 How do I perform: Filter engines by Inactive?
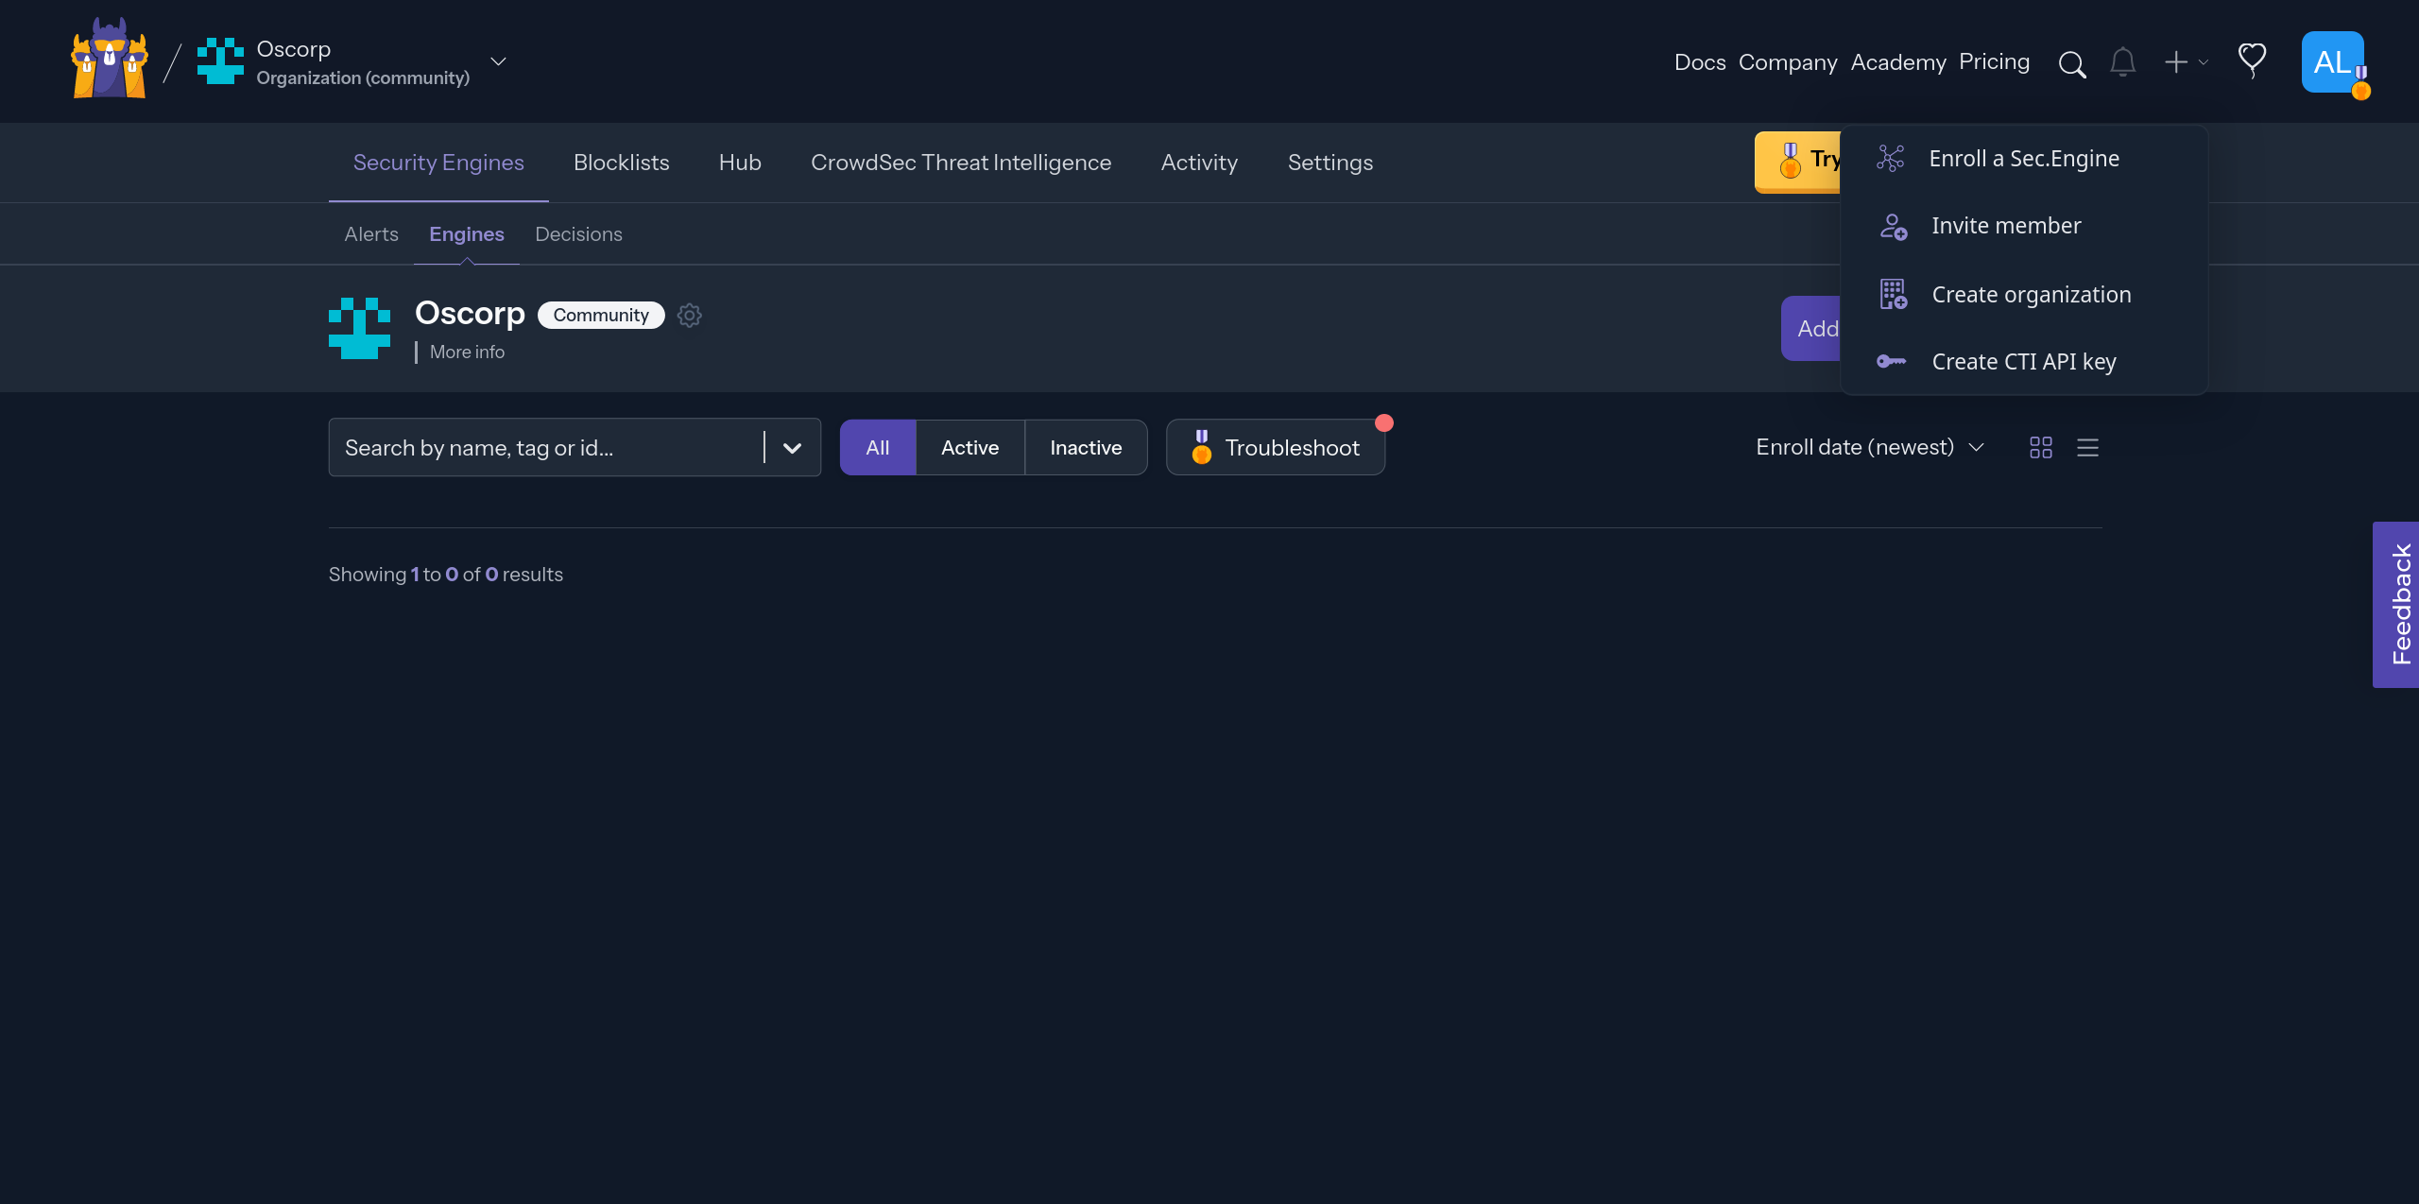(1085, 447)
